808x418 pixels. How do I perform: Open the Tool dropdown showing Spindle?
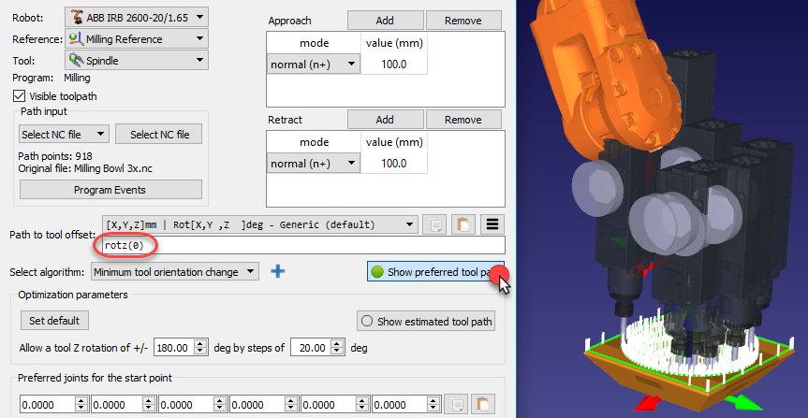pyautogui.click(x=137, y=60)
